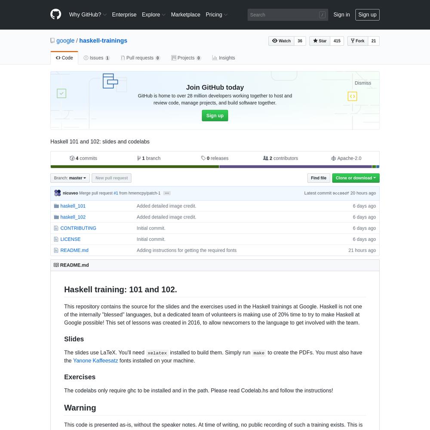Switch to the Code tab
The width and height of the screenshot is (430, 430).
tap(64, 58)
